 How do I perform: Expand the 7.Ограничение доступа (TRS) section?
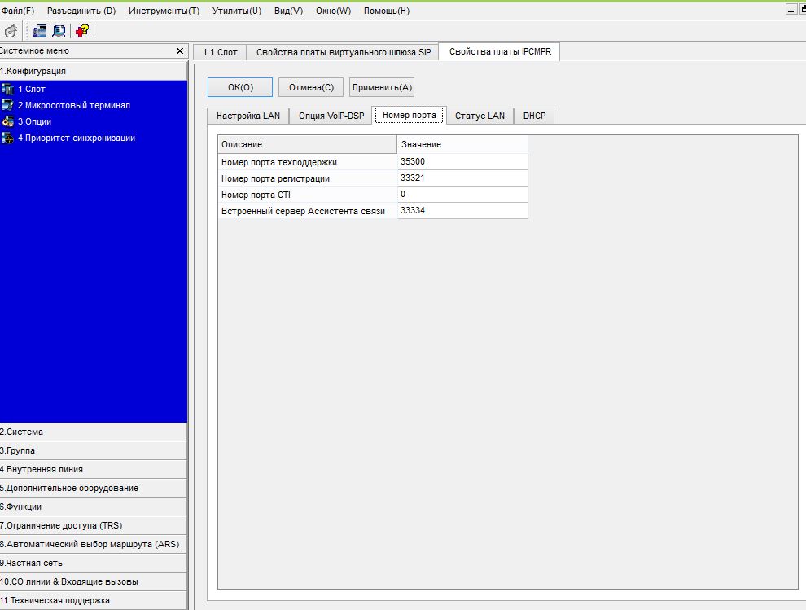[94, 525]
